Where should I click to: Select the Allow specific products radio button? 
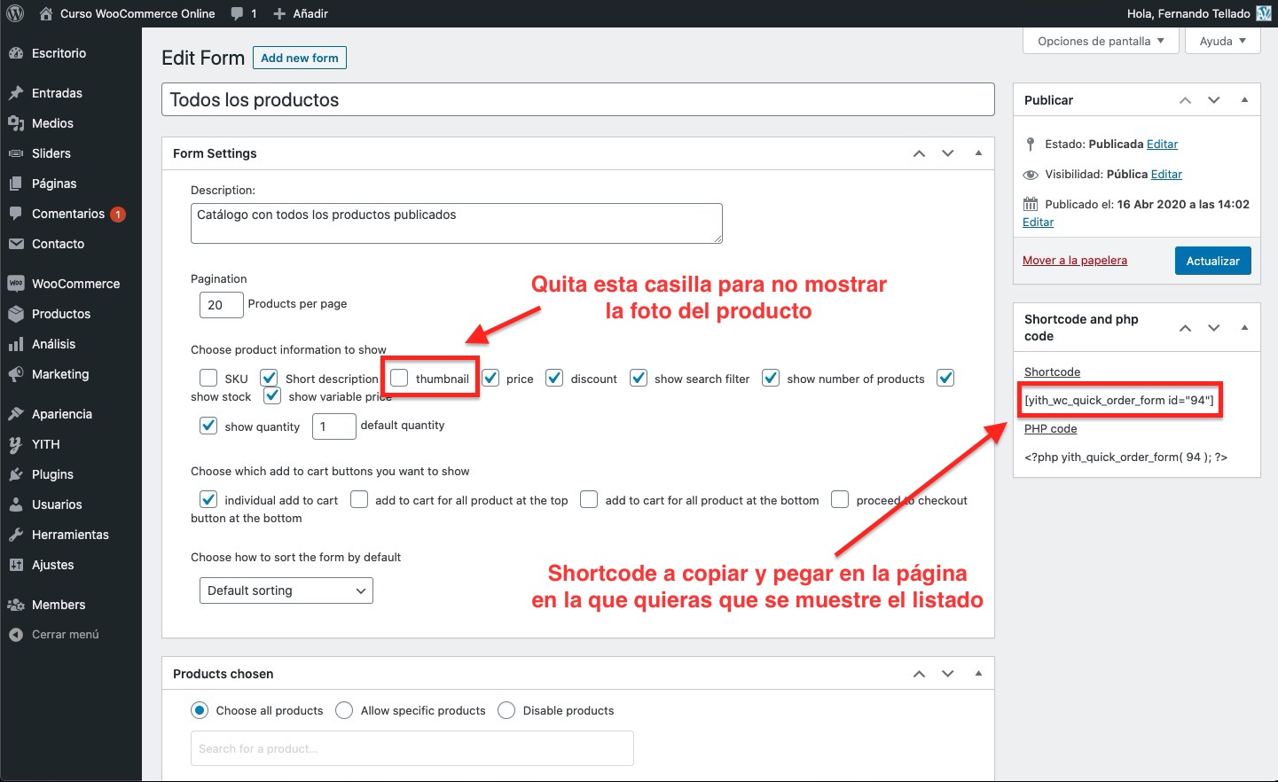[344, 710]
